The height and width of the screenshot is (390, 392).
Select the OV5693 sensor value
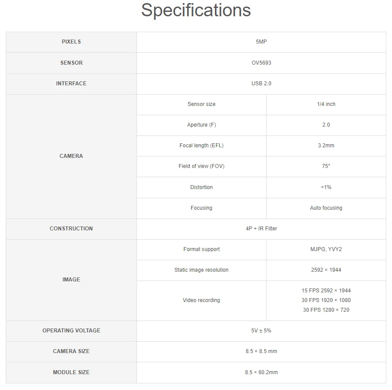click(261, 63)
